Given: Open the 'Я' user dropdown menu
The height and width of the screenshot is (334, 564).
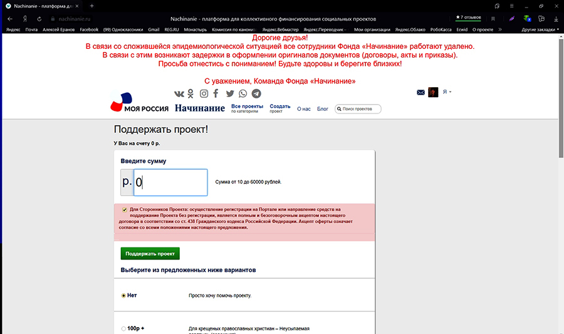Looking at the screenshot, I should [447, 92].
